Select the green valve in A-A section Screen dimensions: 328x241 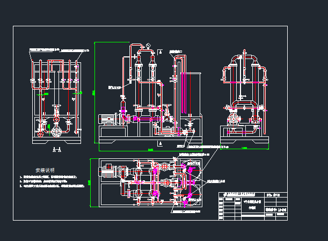[x=49, y=128]
